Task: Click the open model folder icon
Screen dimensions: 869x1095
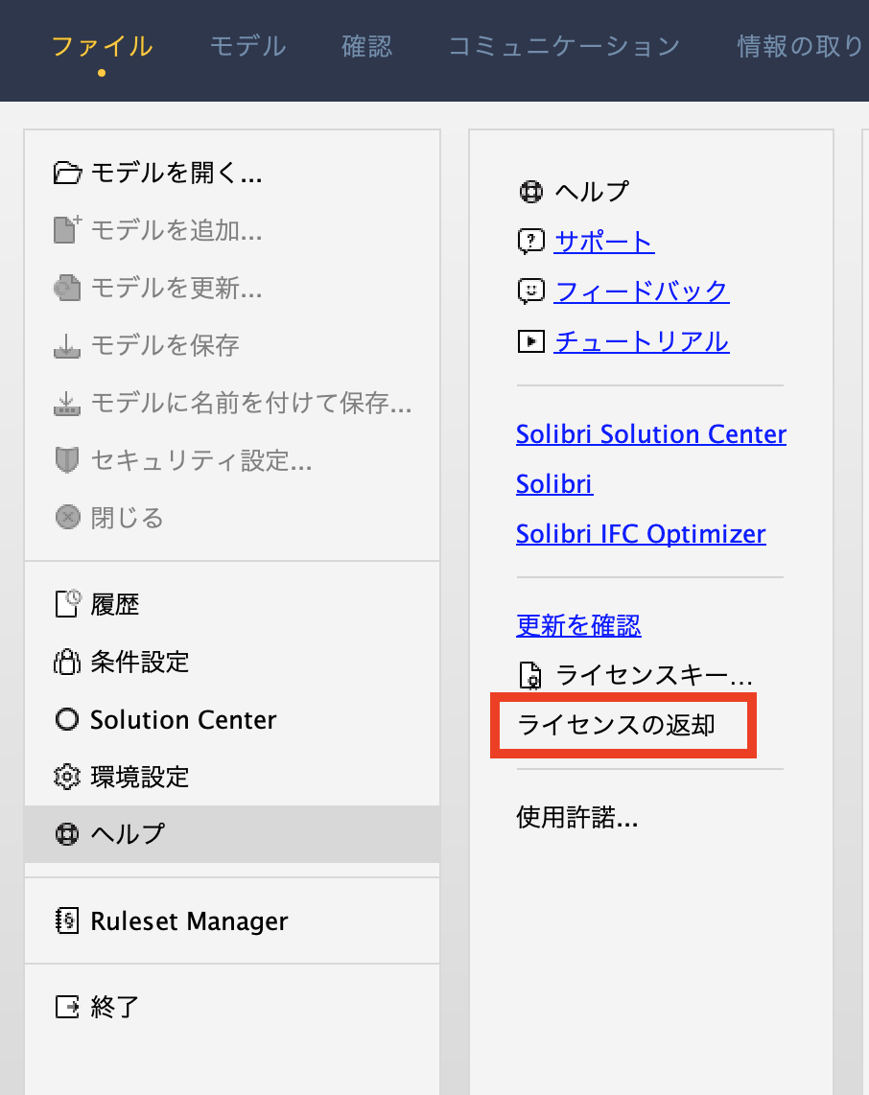Action: (68, 173)
